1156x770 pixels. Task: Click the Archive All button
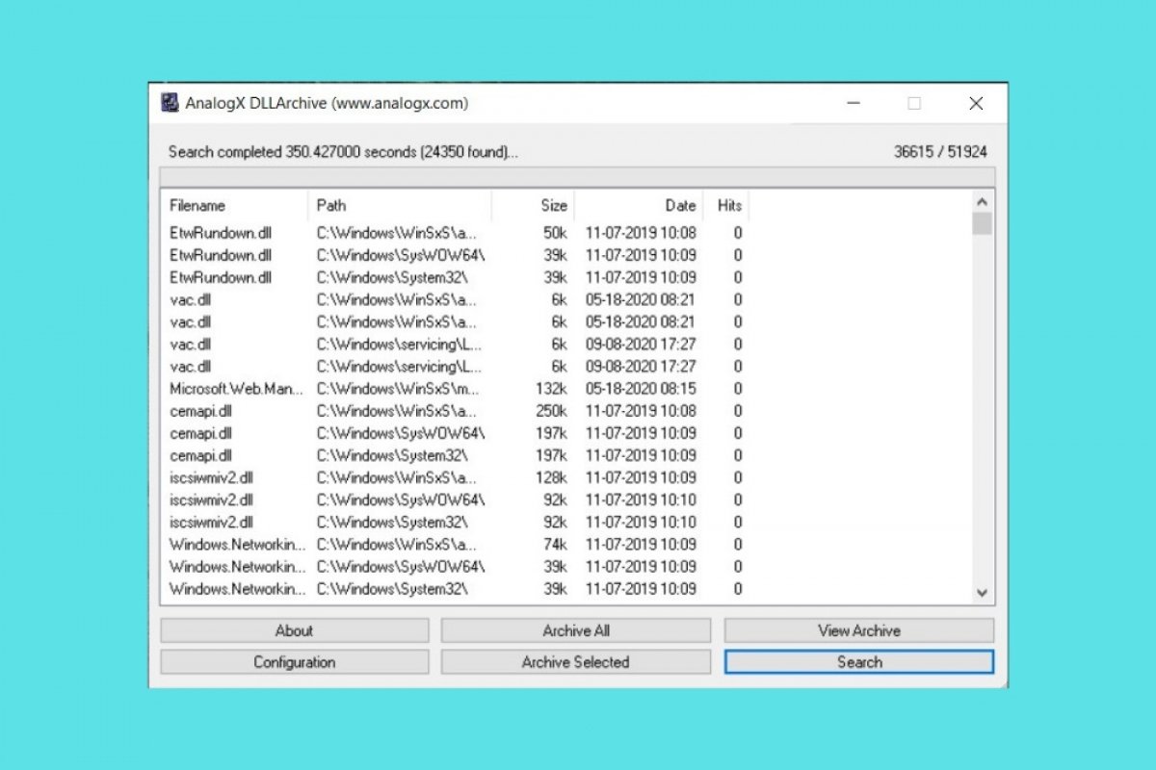[x=576, y=630]
